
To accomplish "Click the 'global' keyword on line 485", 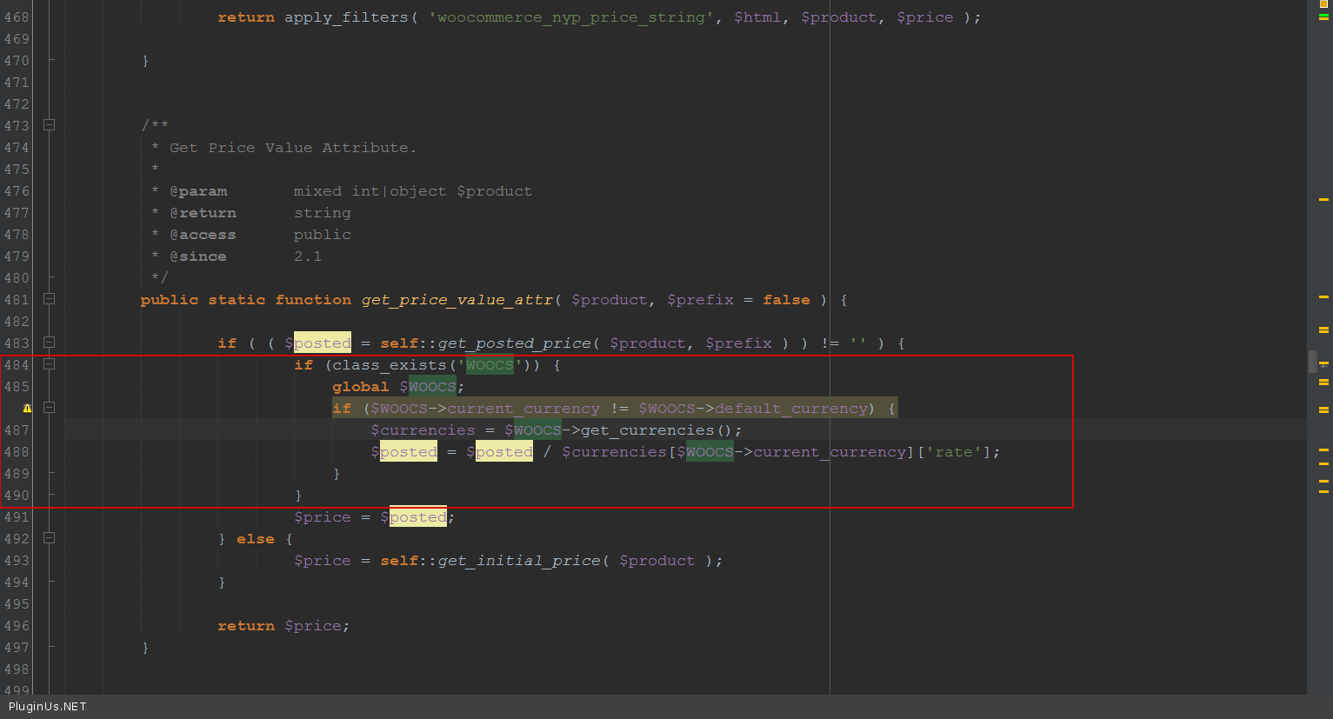I will 360,387.
